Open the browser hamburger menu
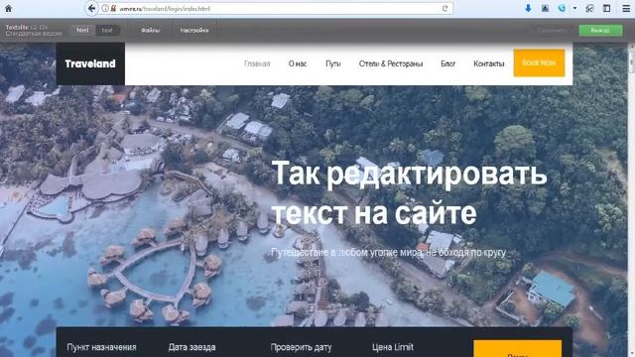This screenshot has height=357, width=635. point(626,8)
